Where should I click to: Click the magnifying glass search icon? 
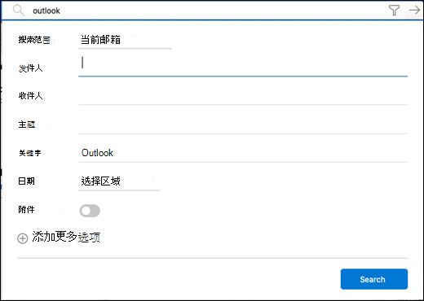pyautogui.click(x=19, y=11)
